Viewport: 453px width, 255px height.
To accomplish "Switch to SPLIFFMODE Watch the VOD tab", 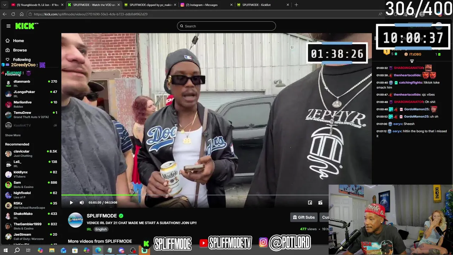I will tap(94, 5).
